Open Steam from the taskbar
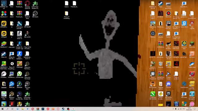 [x=63, y=109]
